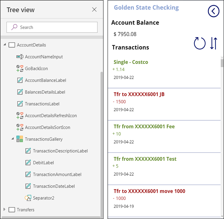Select the GoBackIcon control icon in tree
The image size is (224, 219).
click(20, 68)
